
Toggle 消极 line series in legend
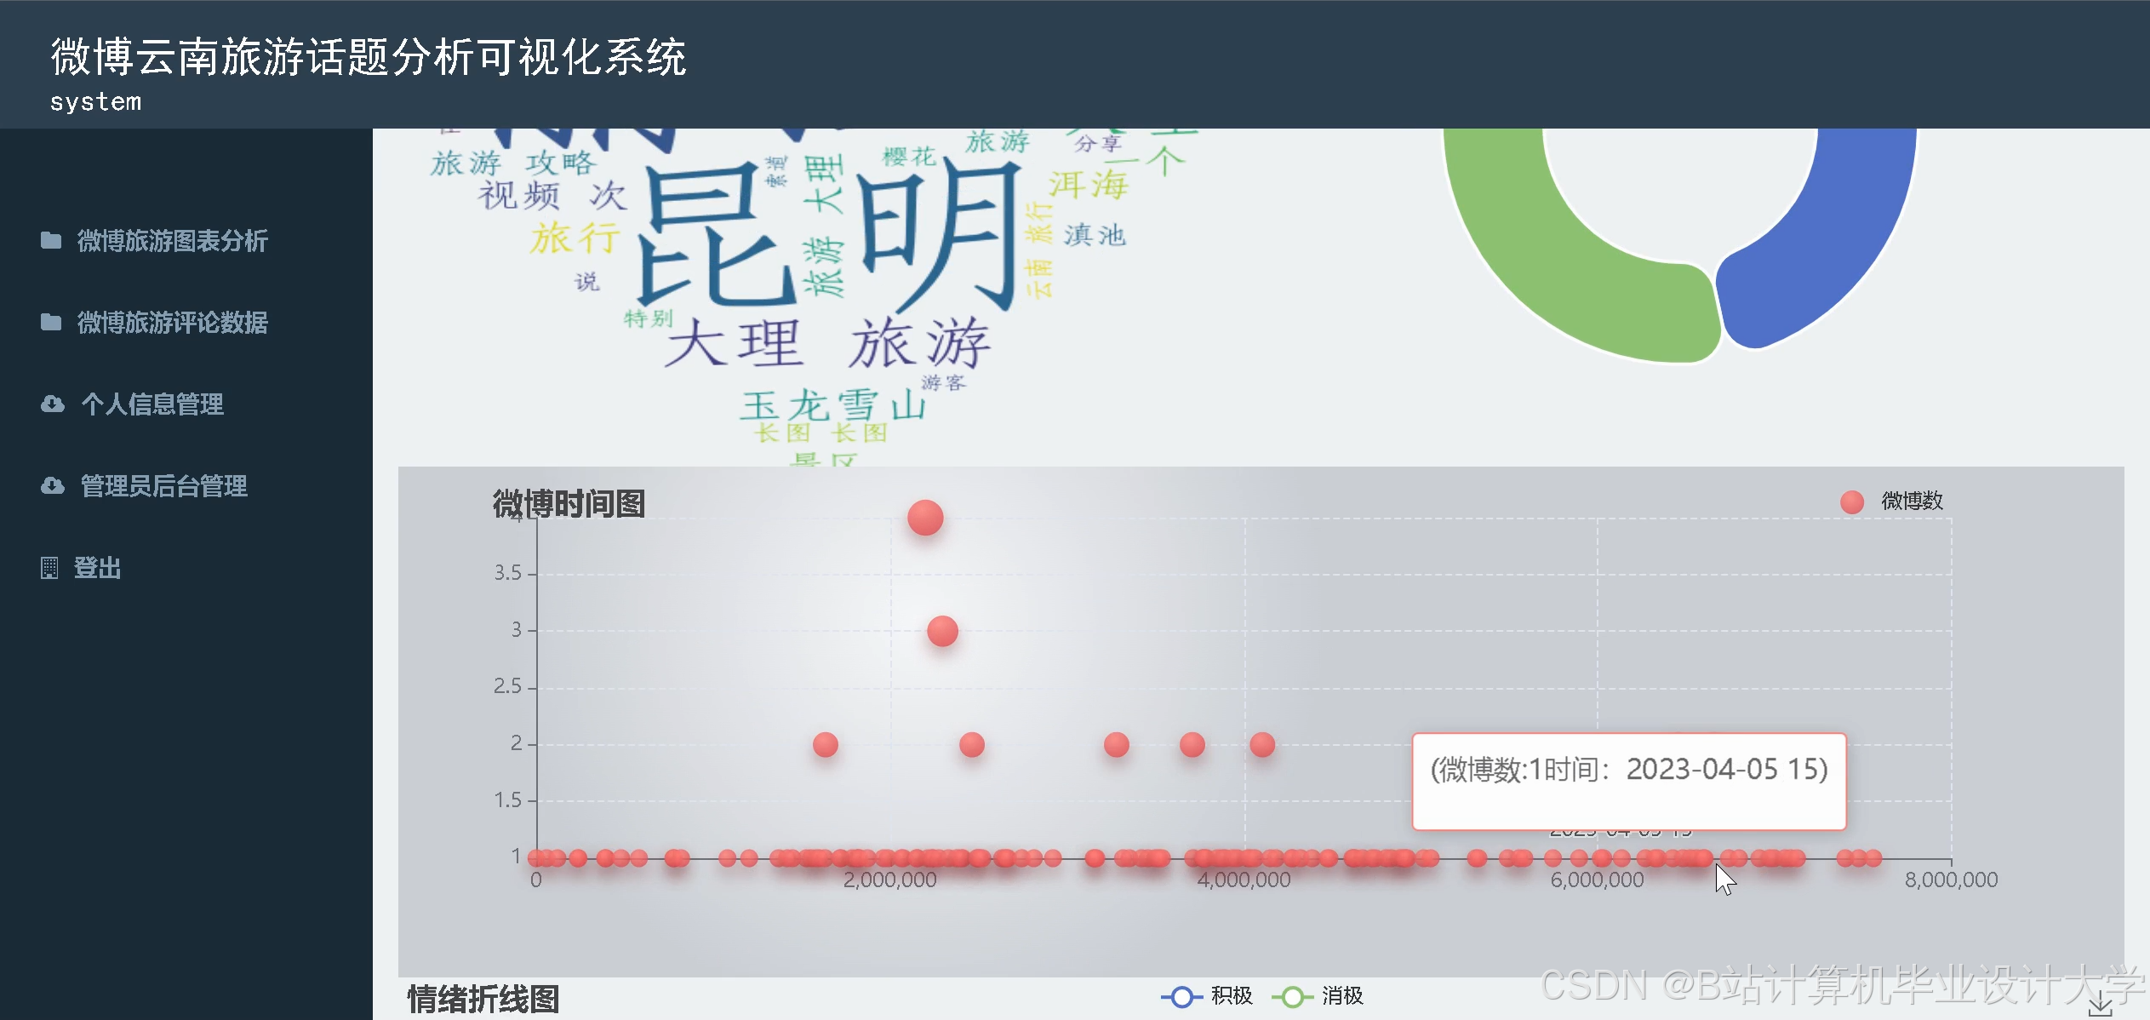[1342, 996]
